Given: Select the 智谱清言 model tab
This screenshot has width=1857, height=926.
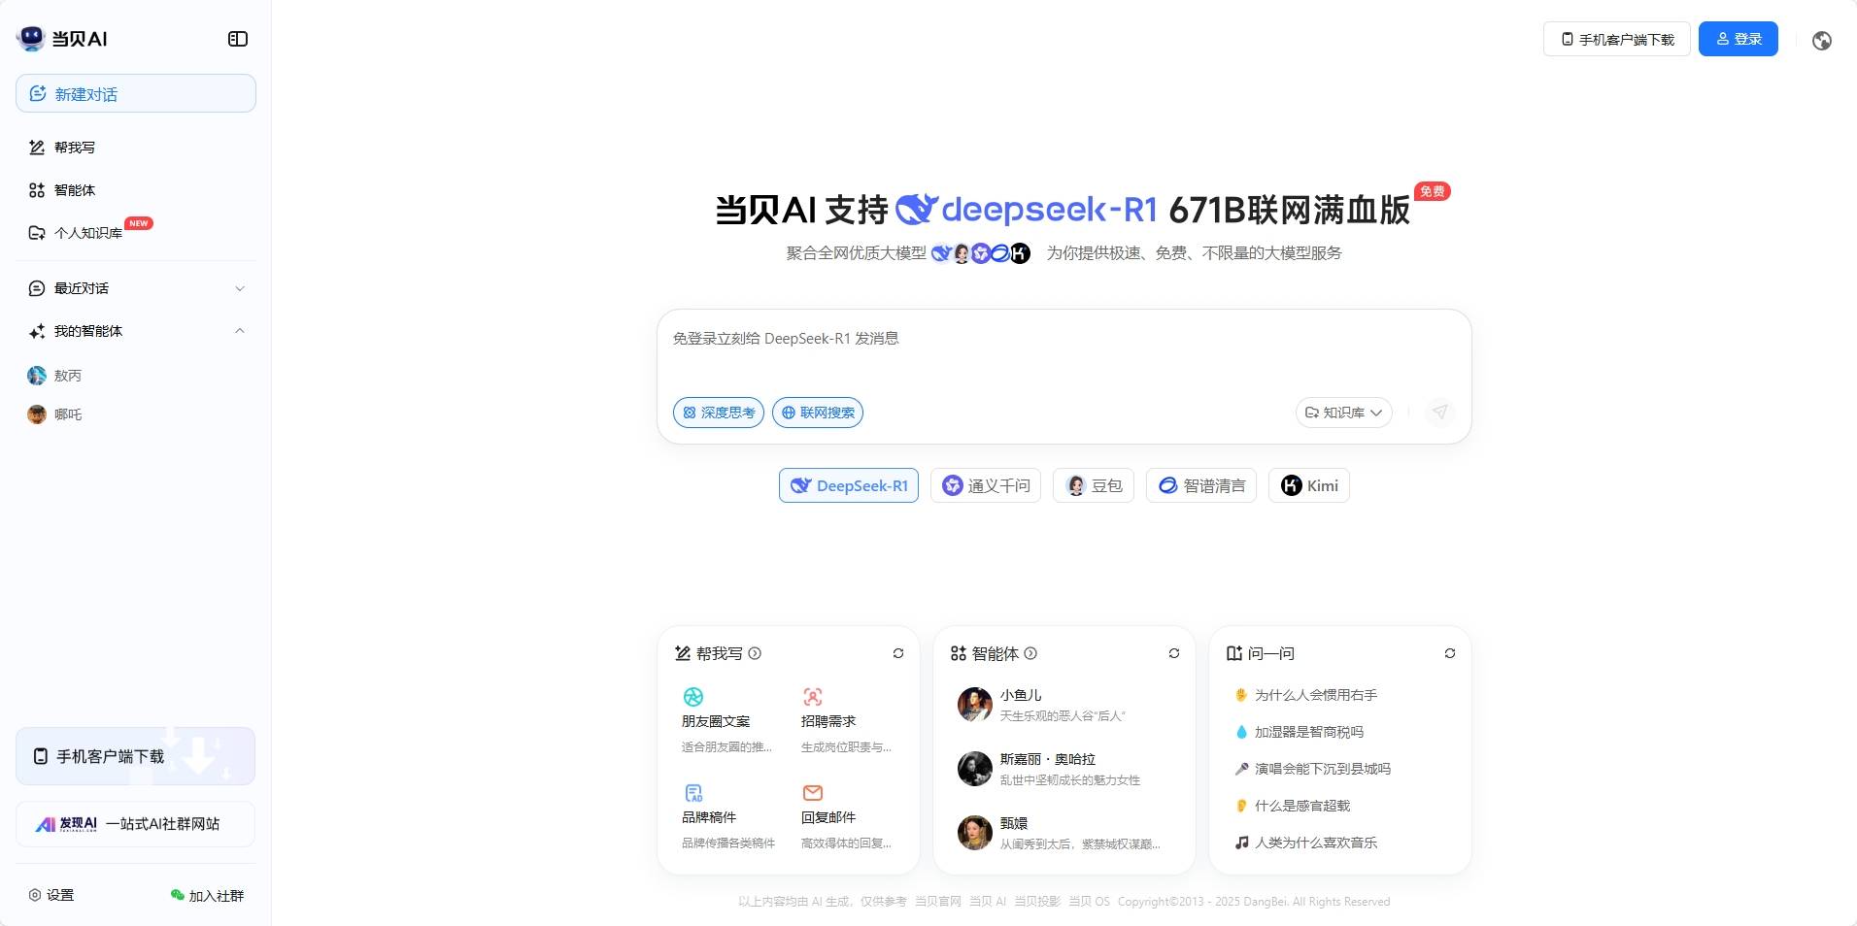Looking at the screenshot, I should [1201, 485].
